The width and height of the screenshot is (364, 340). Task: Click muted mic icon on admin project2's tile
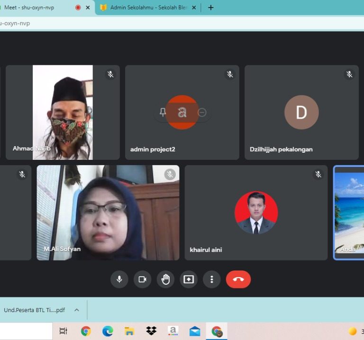coord(230,74)
